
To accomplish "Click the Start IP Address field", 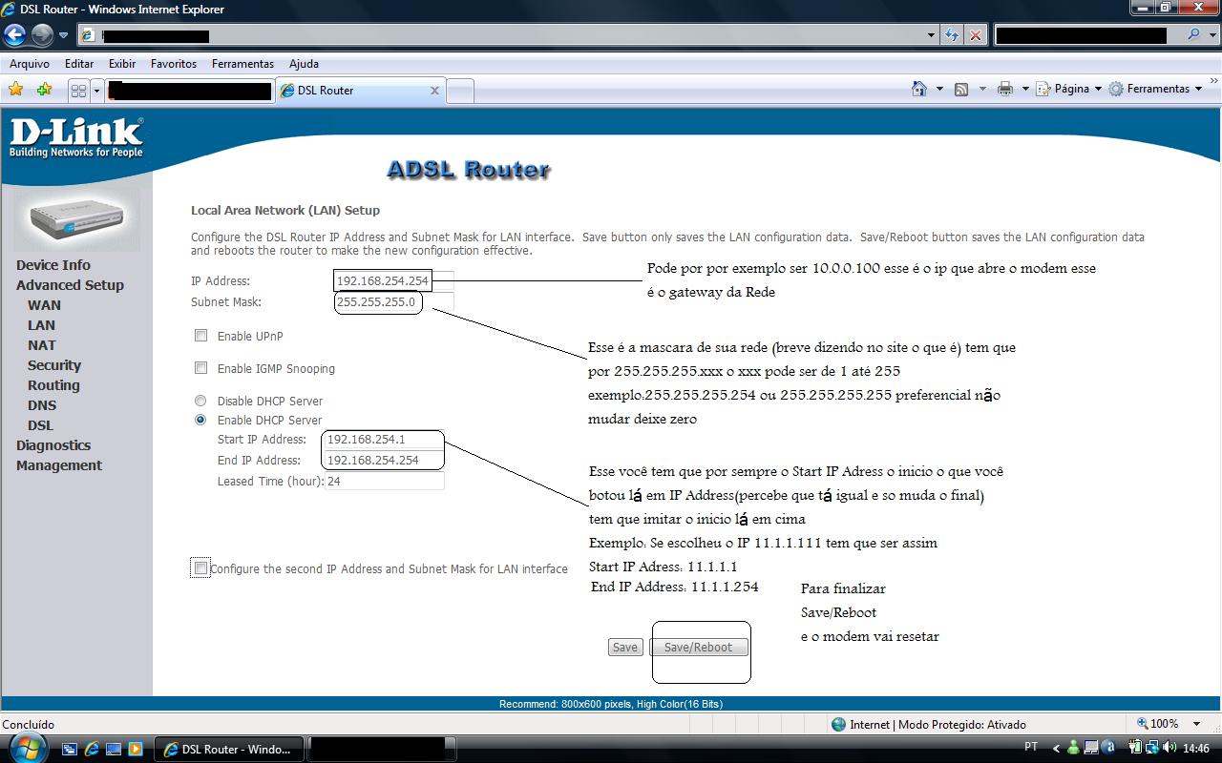I will [x=385, y=440].
